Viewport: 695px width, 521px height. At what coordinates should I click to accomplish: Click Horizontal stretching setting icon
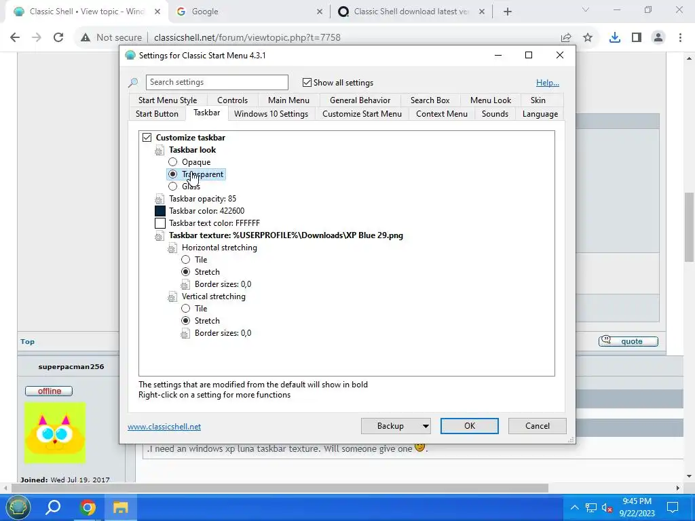pyautogui.click(x=172, y=248)
